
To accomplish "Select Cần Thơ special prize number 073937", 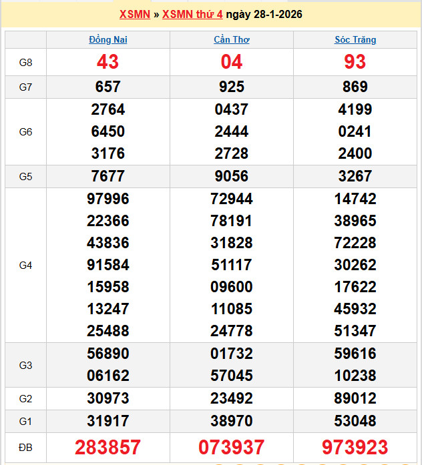I will click(231, 447).
